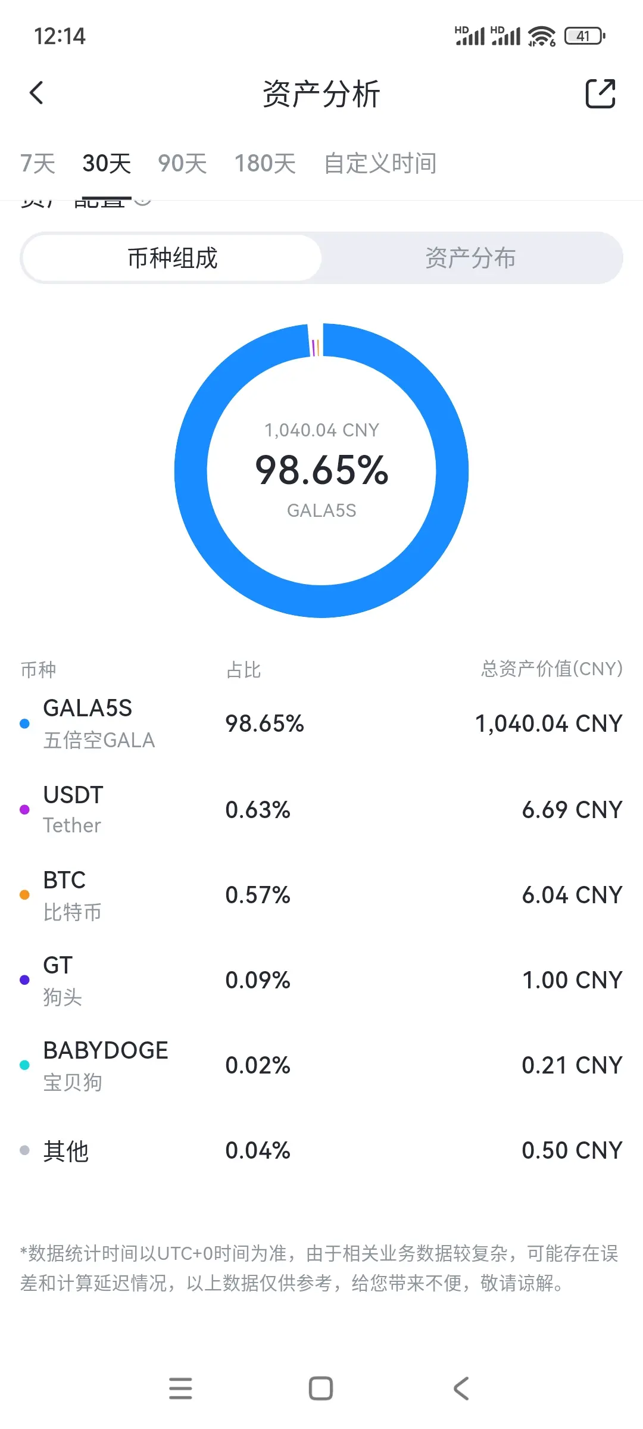The height and width of the screenshot is (1429, 643).
Task: Tap the BABYDOGE teal color dot
Action: (24, 1065)
